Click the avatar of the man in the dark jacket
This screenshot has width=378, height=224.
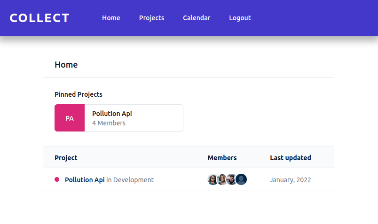231,179
